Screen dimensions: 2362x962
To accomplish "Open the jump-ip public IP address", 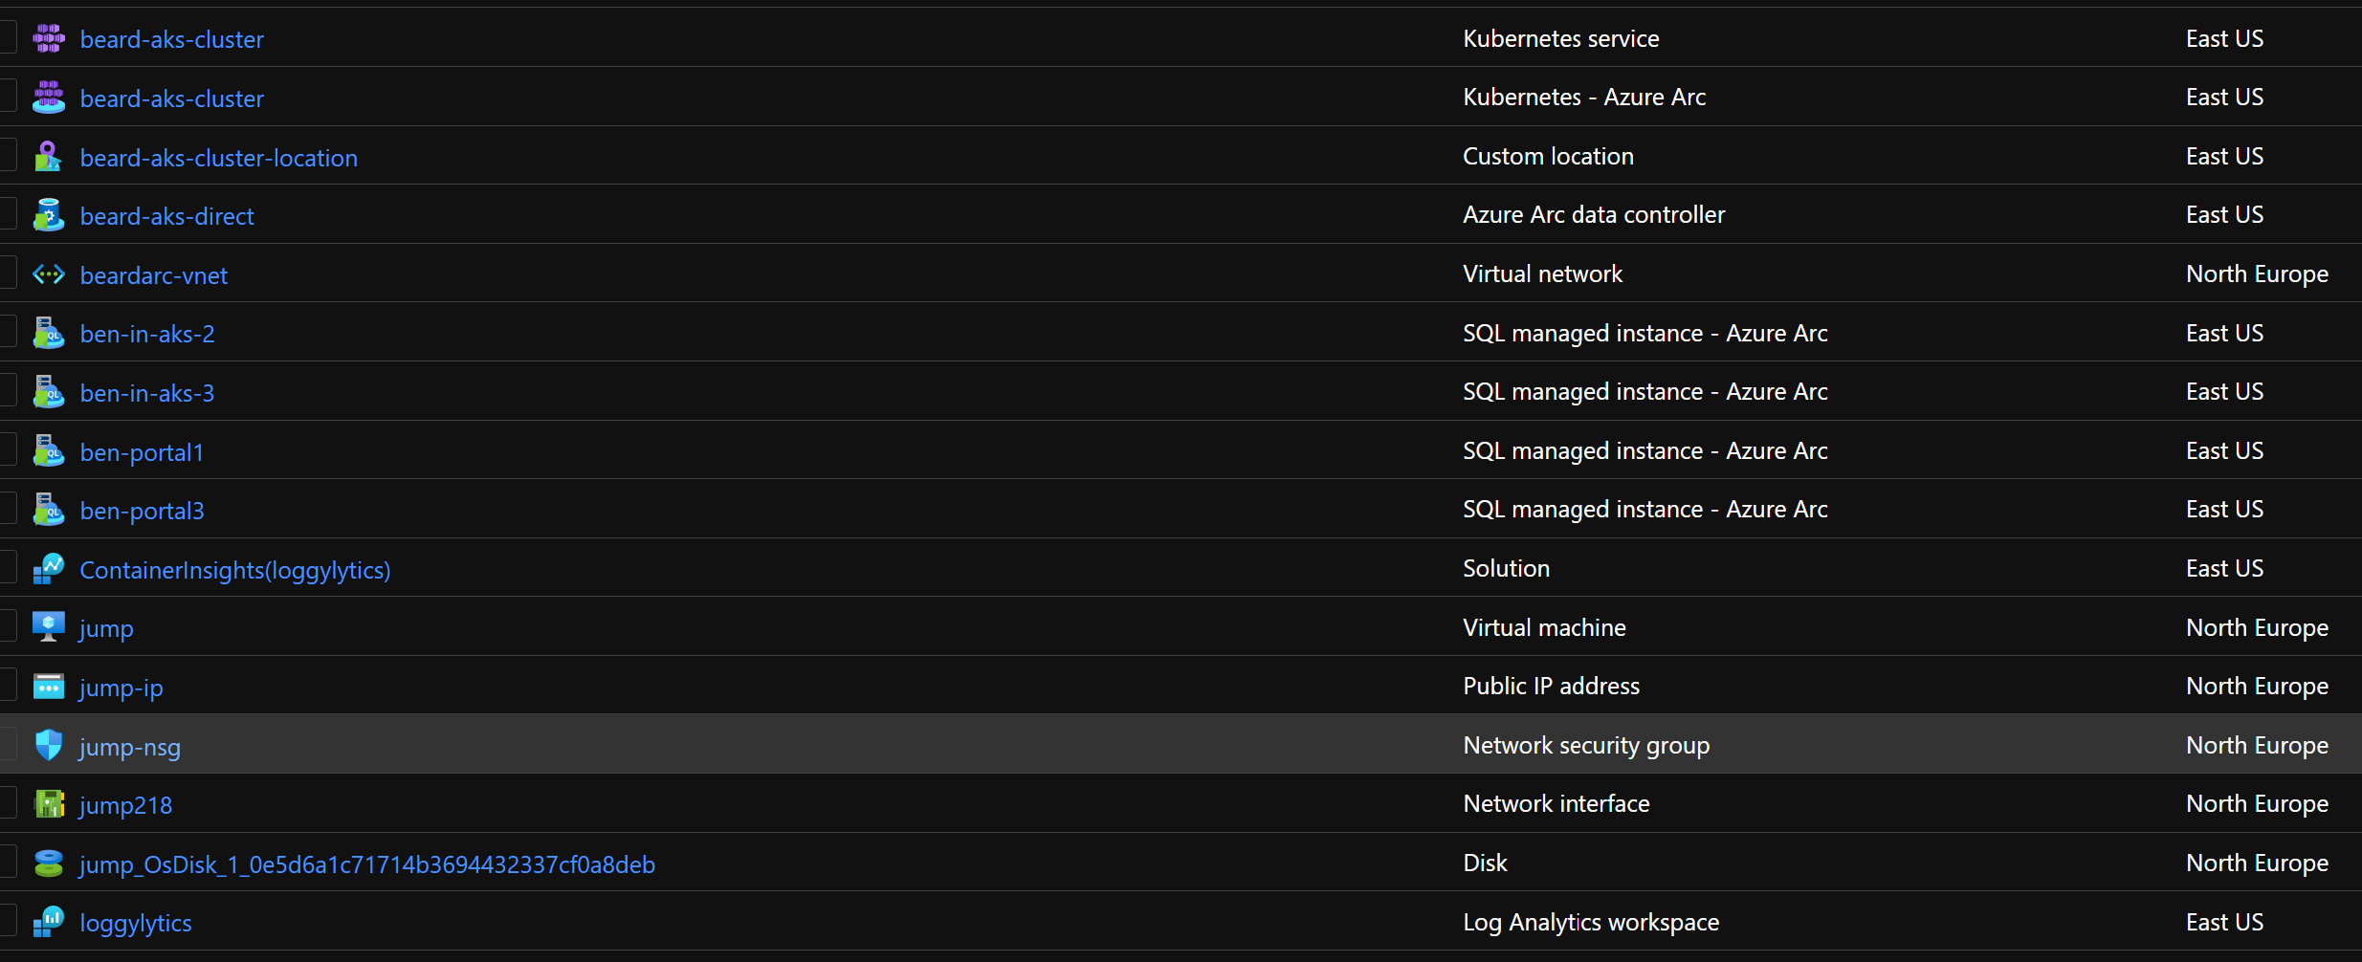I will coord(121,689).
